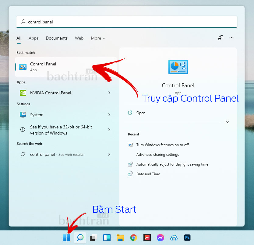
Task: Open Task View from the taskbar
Action: (x=93, y=238)
